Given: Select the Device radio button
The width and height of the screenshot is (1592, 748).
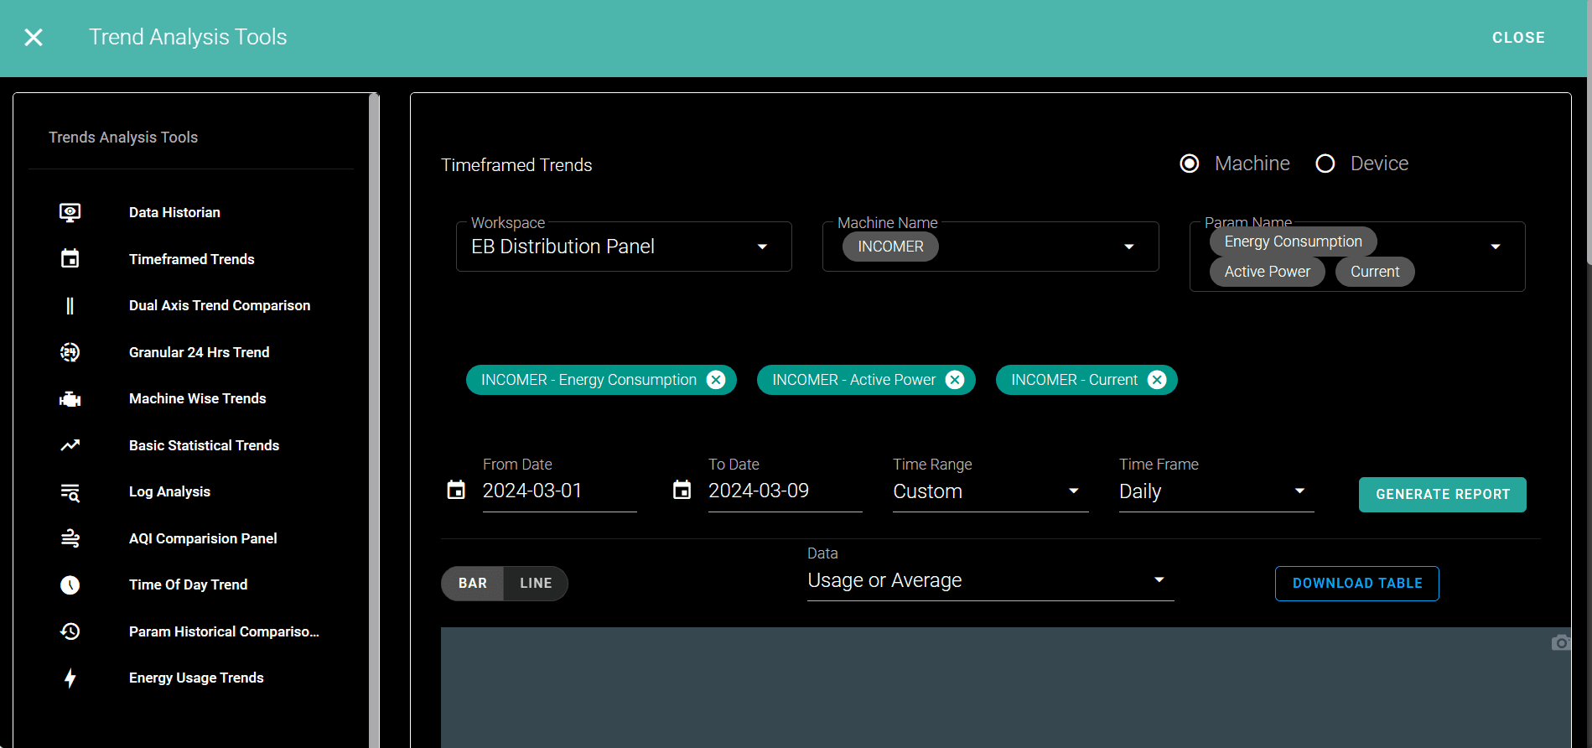Looking at the screenshot, I should point(1325,164).
